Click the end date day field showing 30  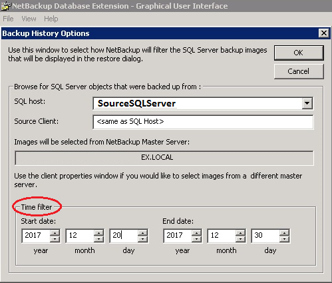(265, 236)
